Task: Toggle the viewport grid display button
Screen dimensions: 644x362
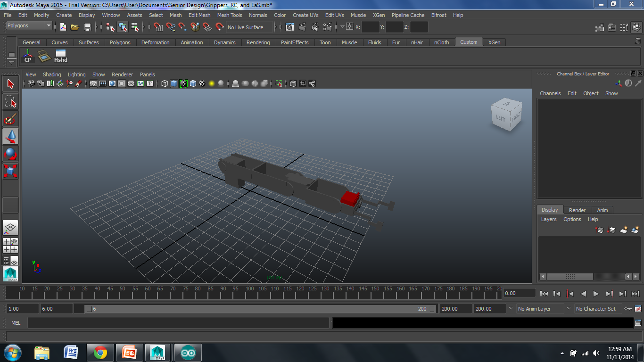Action: pyautogui.click(x=93, y=83)
